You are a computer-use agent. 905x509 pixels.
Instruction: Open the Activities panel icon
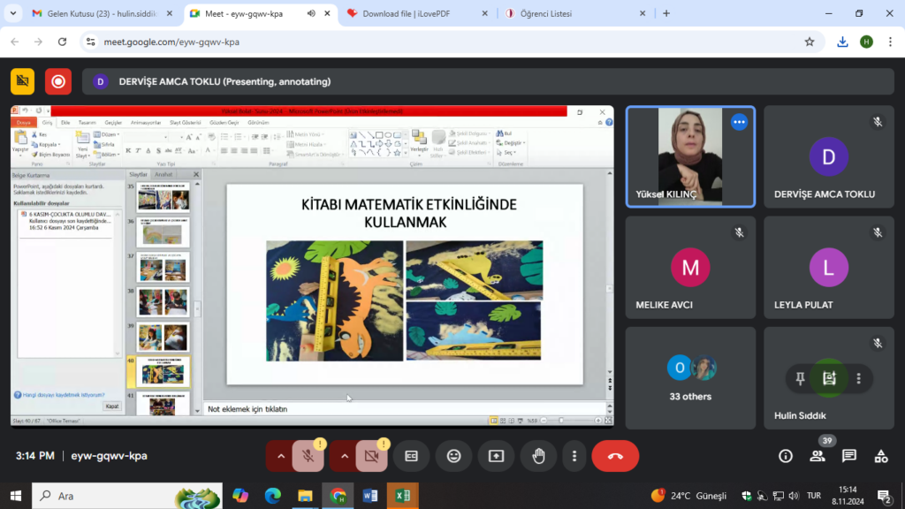point(881,456)
